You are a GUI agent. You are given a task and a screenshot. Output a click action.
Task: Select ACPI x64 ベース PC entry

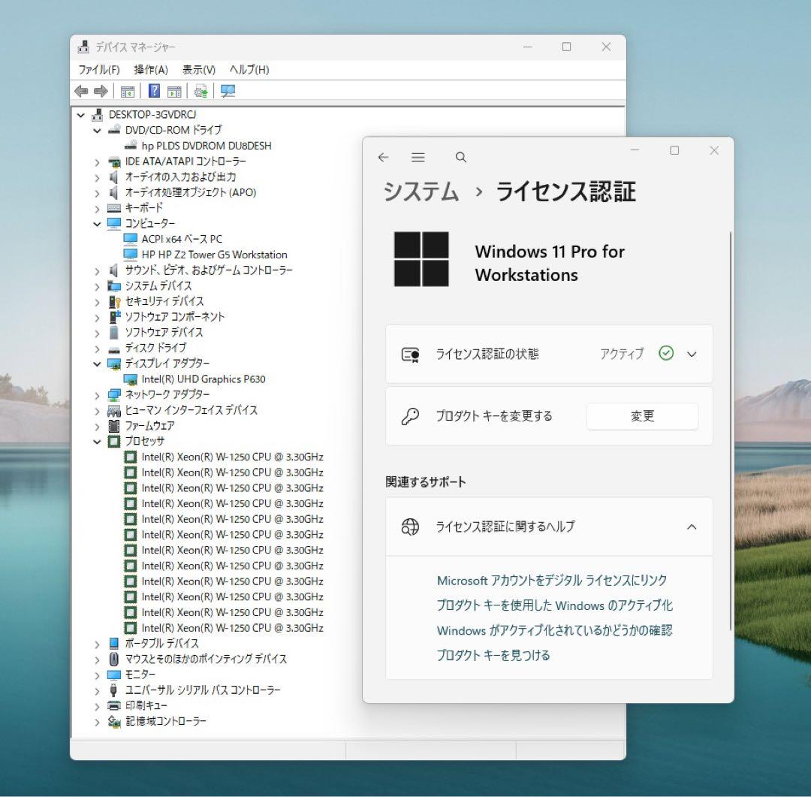(182, 239)
